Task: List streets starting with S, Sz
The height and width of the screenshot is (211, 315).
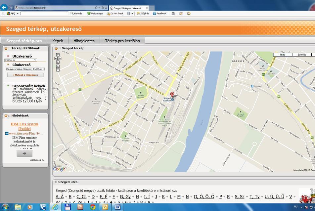Action: click(240, 196)
